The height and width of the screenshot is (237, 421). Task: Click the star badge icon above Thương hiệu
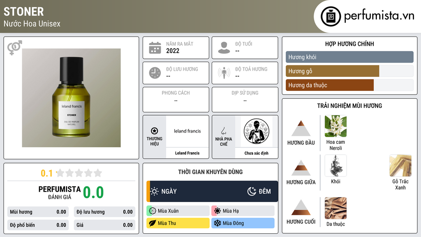pos(155,131)
